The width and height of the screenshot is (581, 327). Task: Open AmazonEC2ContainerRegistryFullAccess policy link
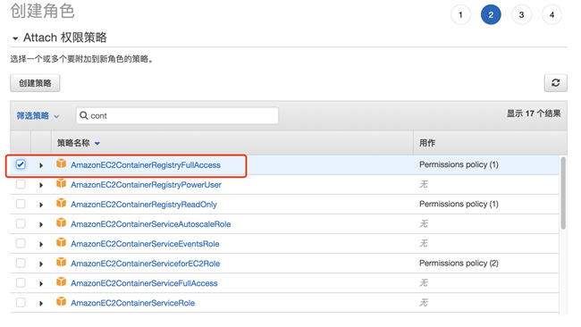click(146, 165)
